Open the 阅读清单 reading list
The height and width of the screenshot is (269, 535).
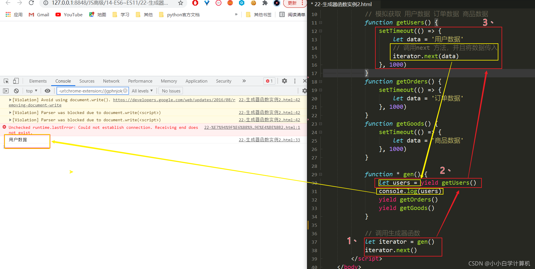pos(292,15)
